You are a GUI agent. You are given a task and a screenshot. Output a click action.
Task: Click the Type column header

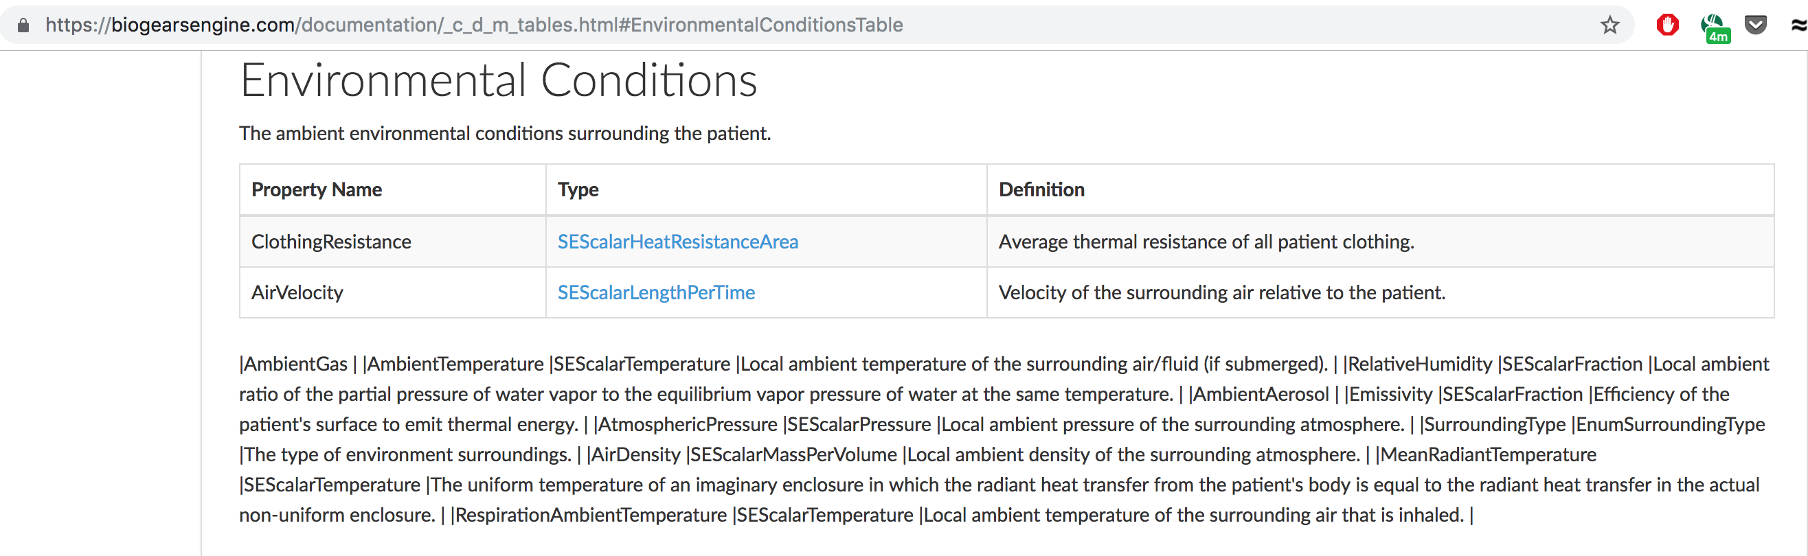(578, 189)
